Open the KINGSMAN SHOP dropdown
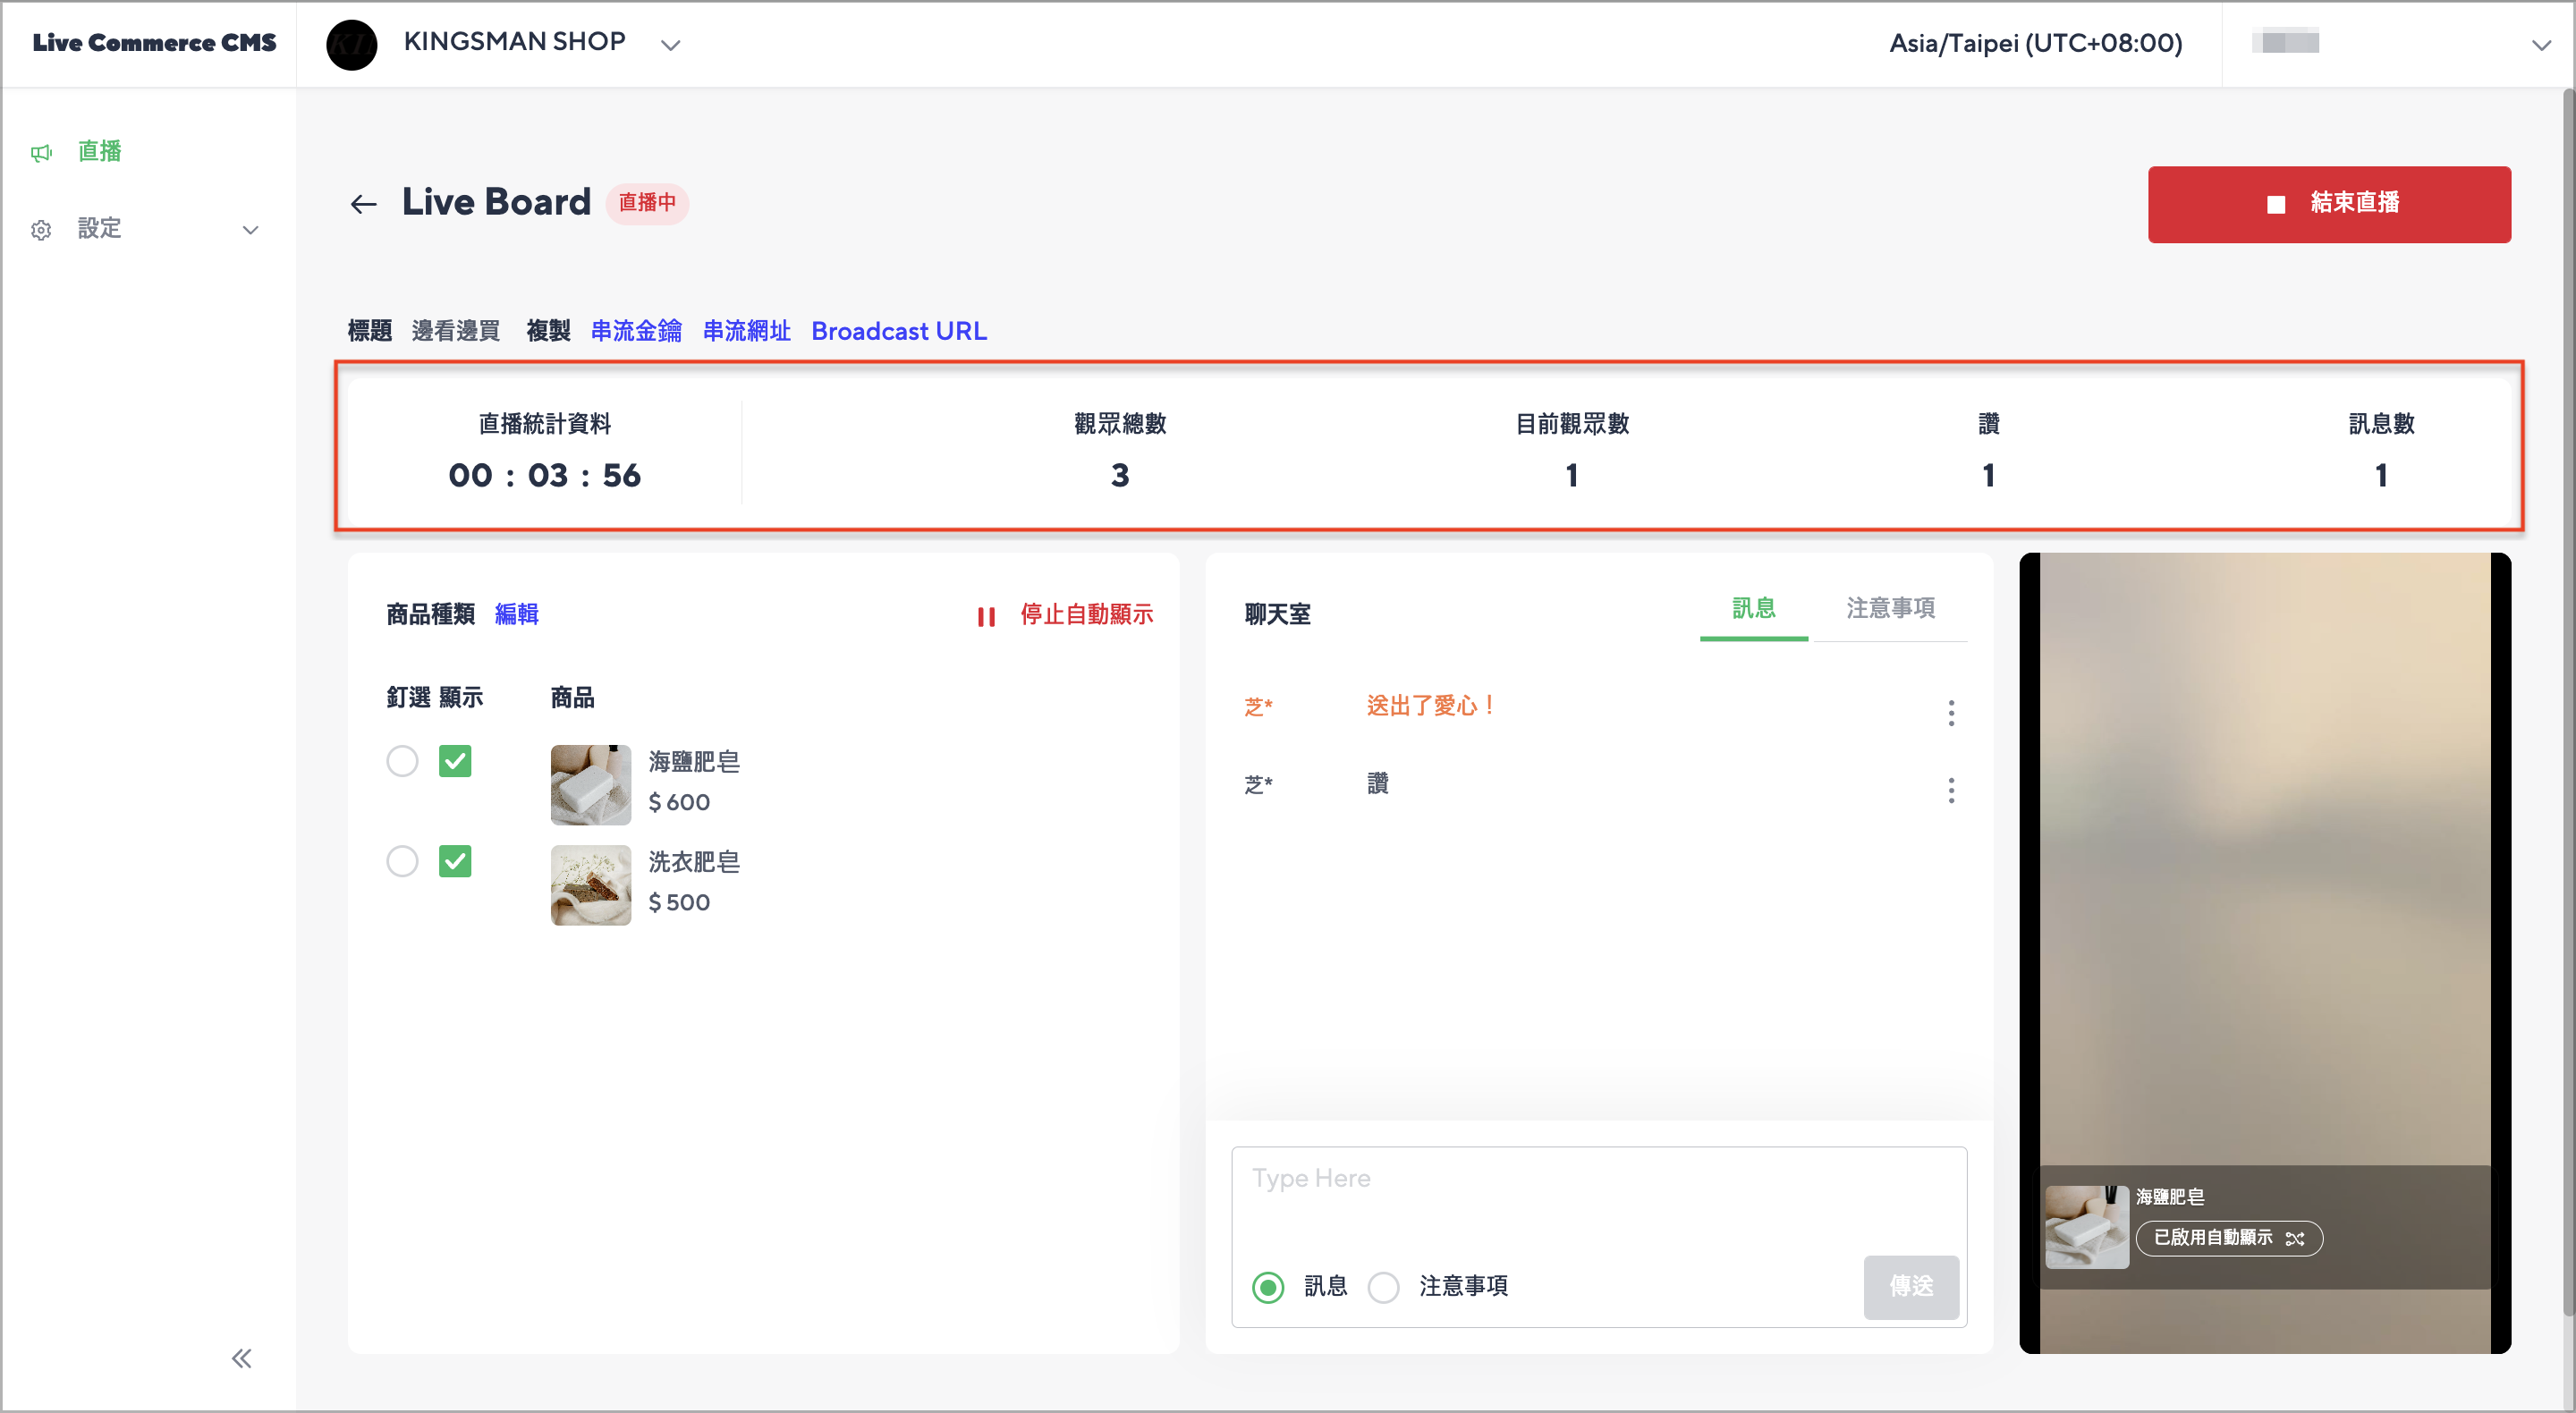Image resolution: width=2576 pixels, height=1413 pixels. [x=671, y=45]
